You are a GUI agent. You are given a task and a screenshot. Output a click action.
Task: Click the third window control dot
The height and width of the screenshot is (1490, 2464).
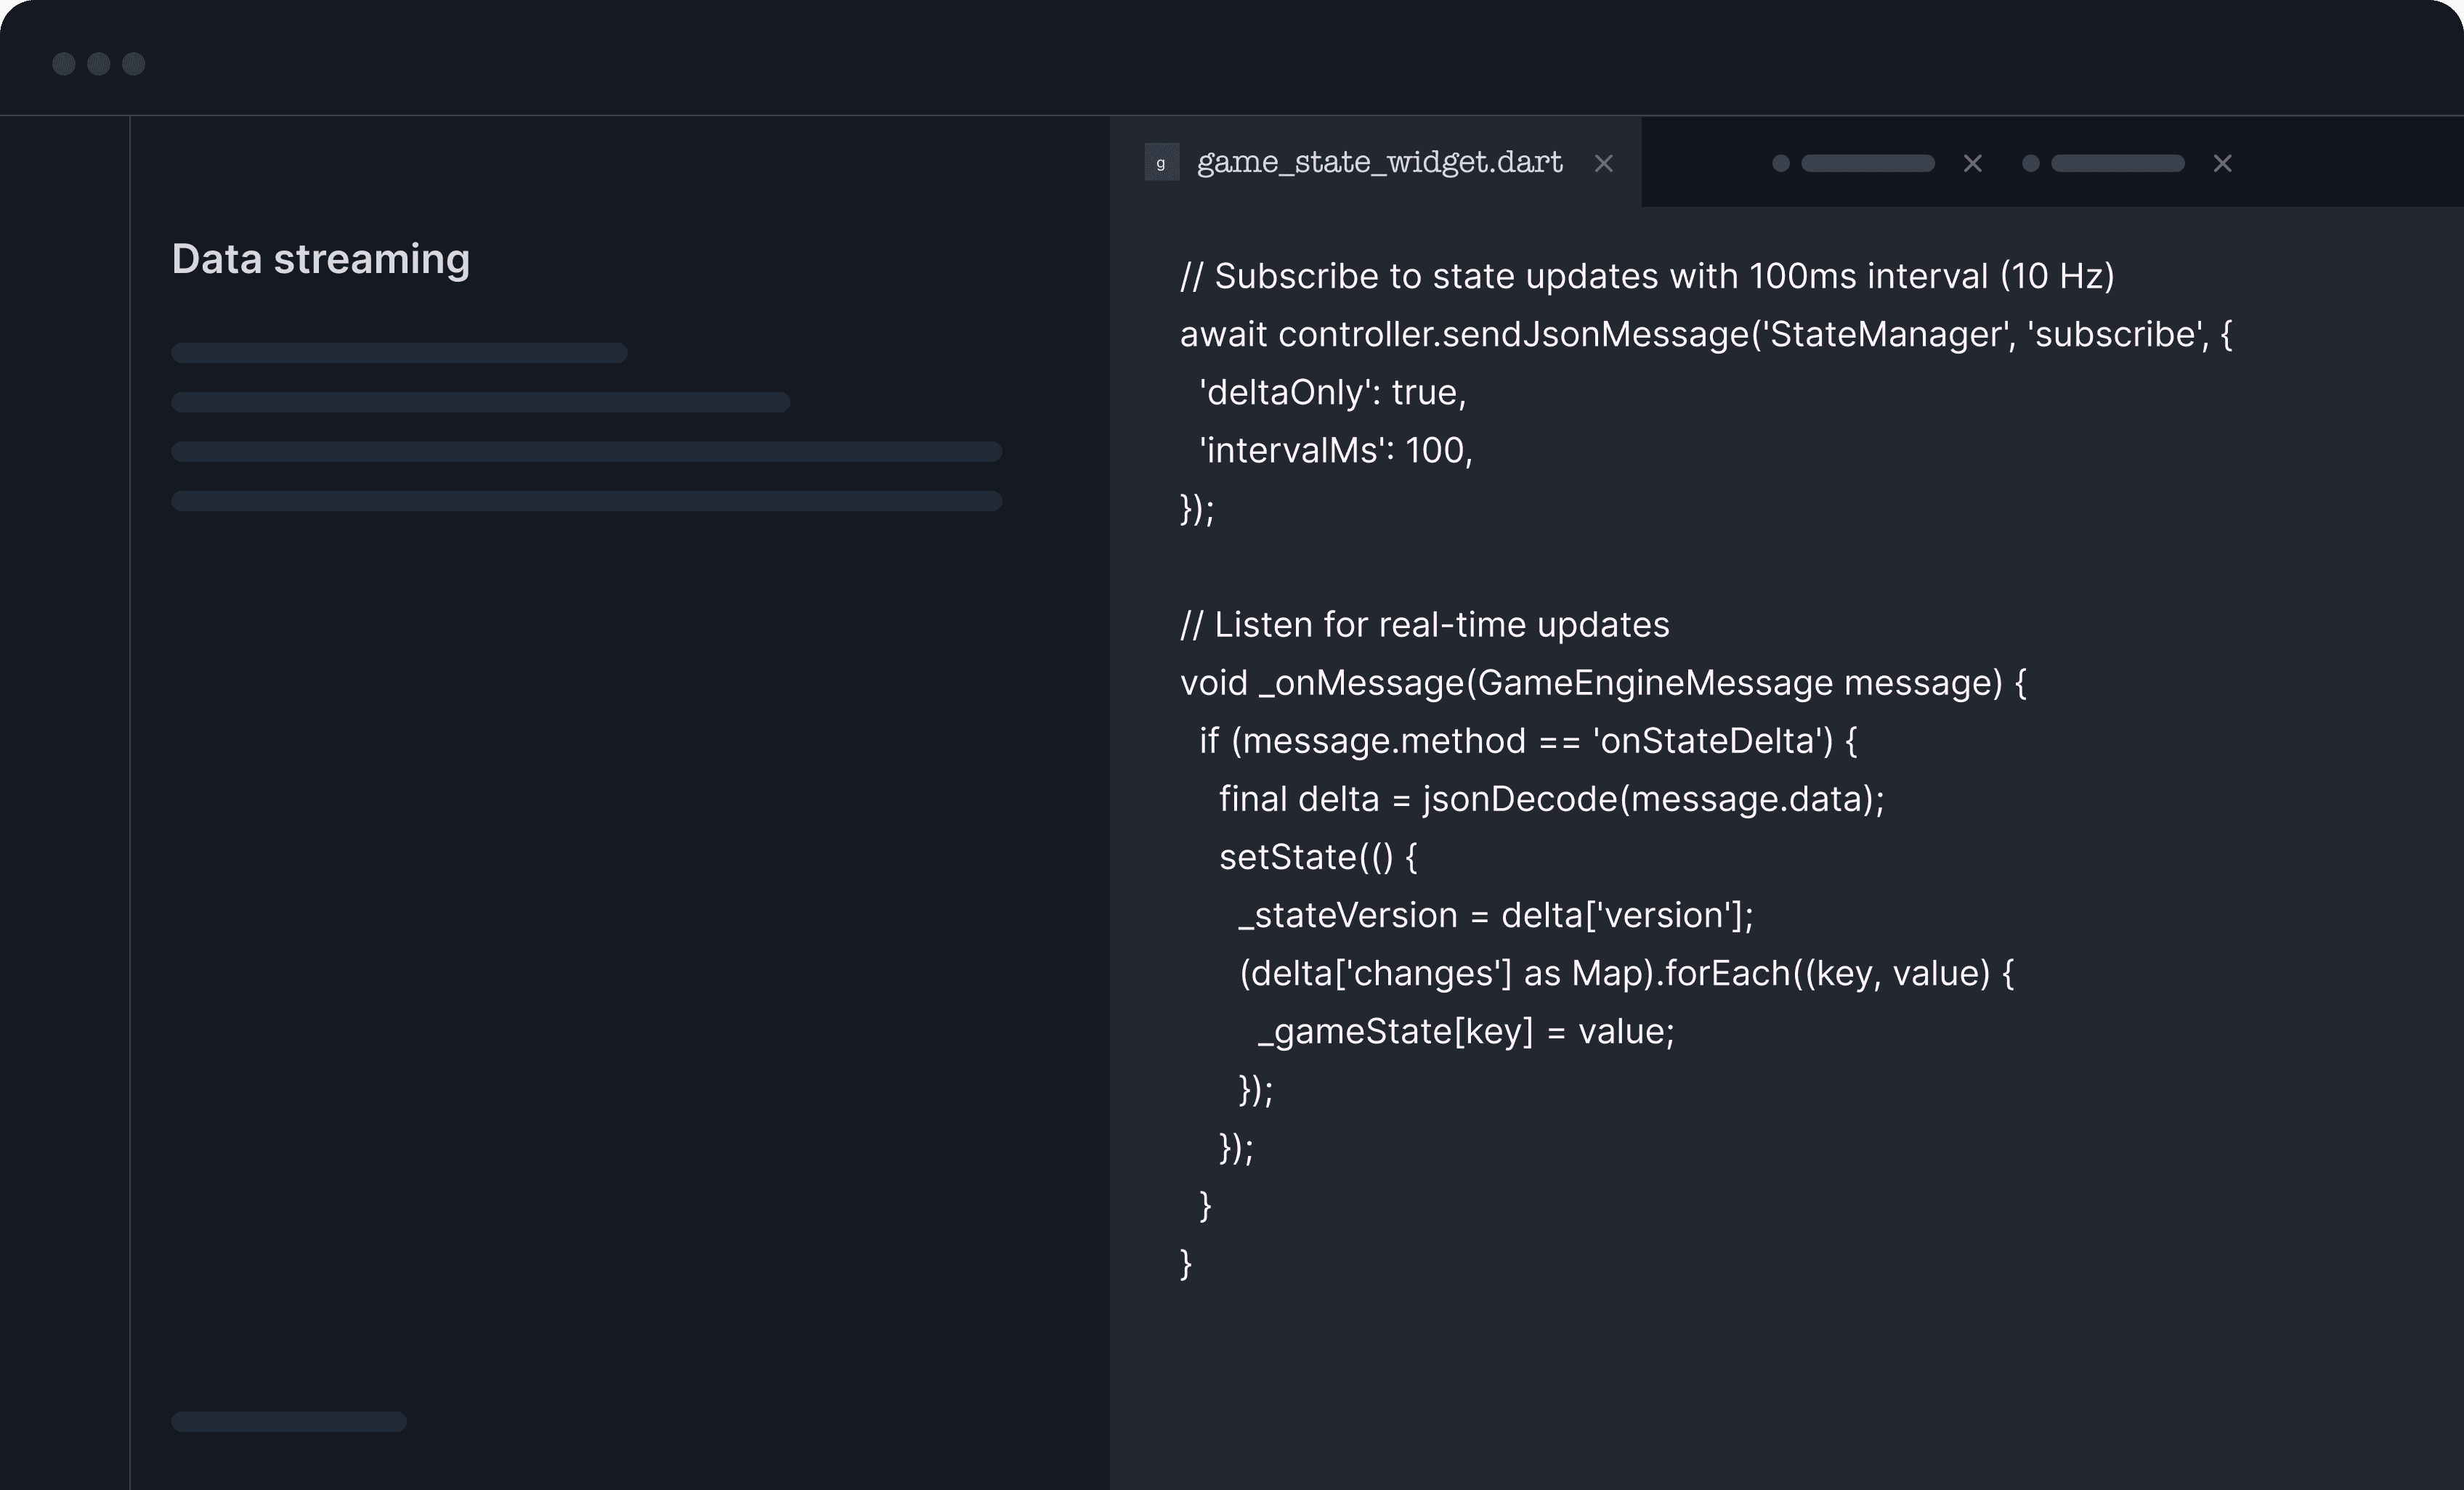pyautogui.click(x=134, y=64)
